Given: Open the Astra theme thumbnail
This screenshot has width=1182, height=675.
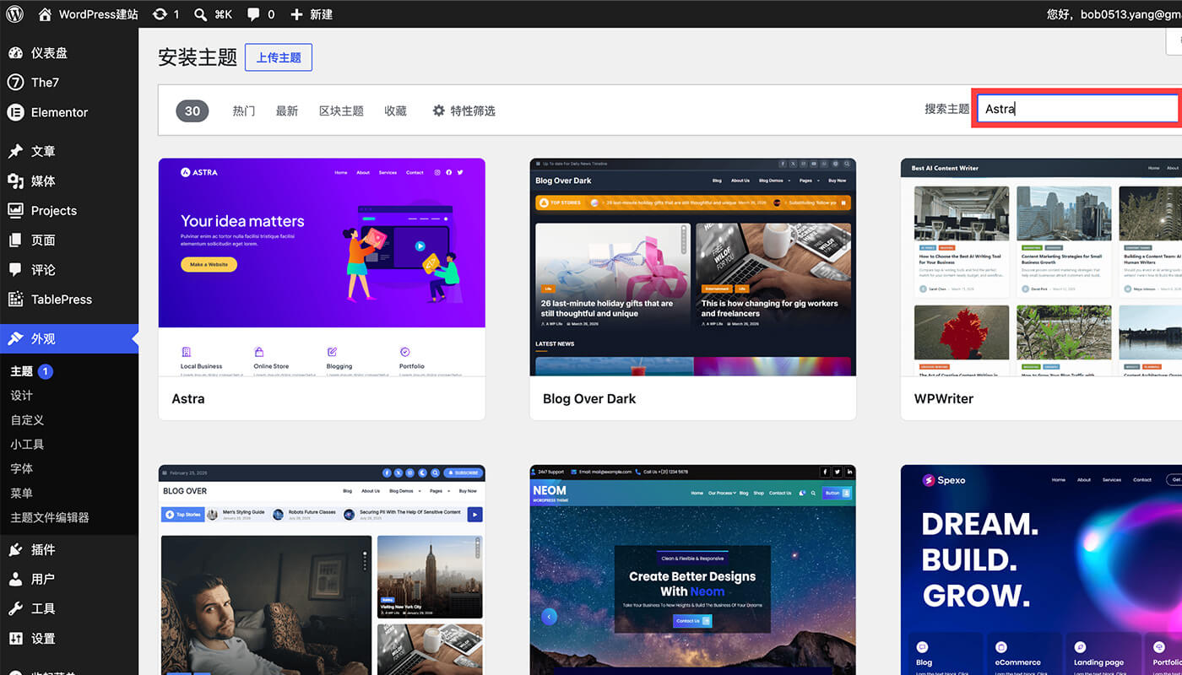Looking at the screenshot, I should coord(322,267).
